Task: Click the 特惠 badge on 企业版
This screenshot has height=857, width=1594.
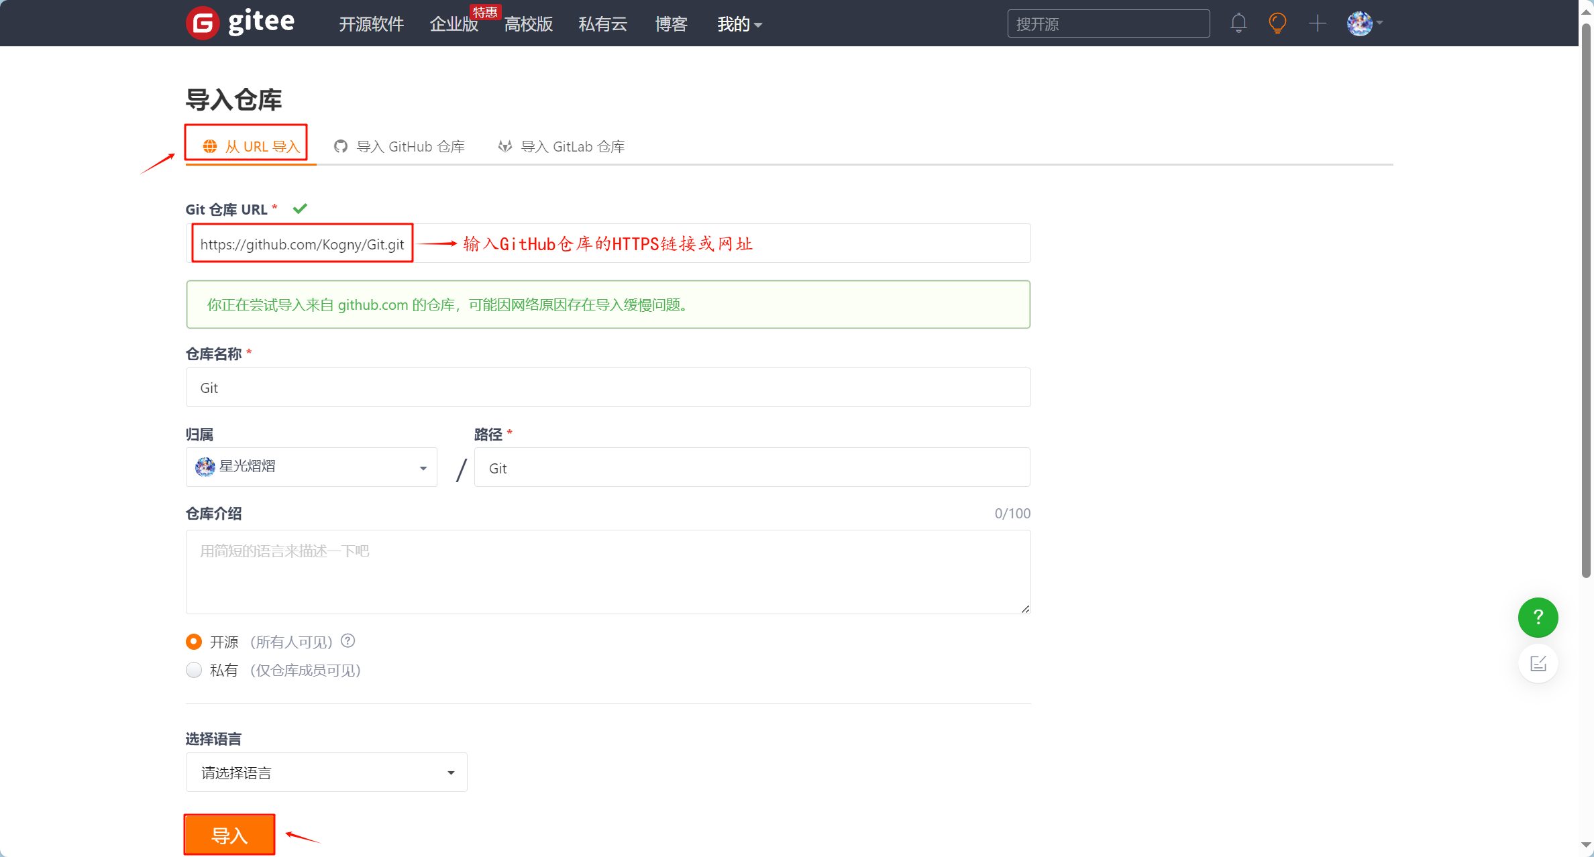Action: coord(485,12)
